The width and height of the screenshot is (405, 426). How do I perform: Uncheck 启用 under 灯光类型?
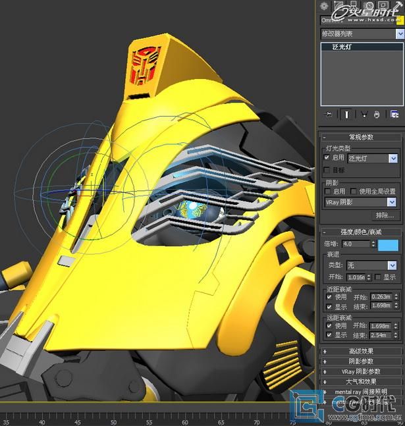pos(327,157)
